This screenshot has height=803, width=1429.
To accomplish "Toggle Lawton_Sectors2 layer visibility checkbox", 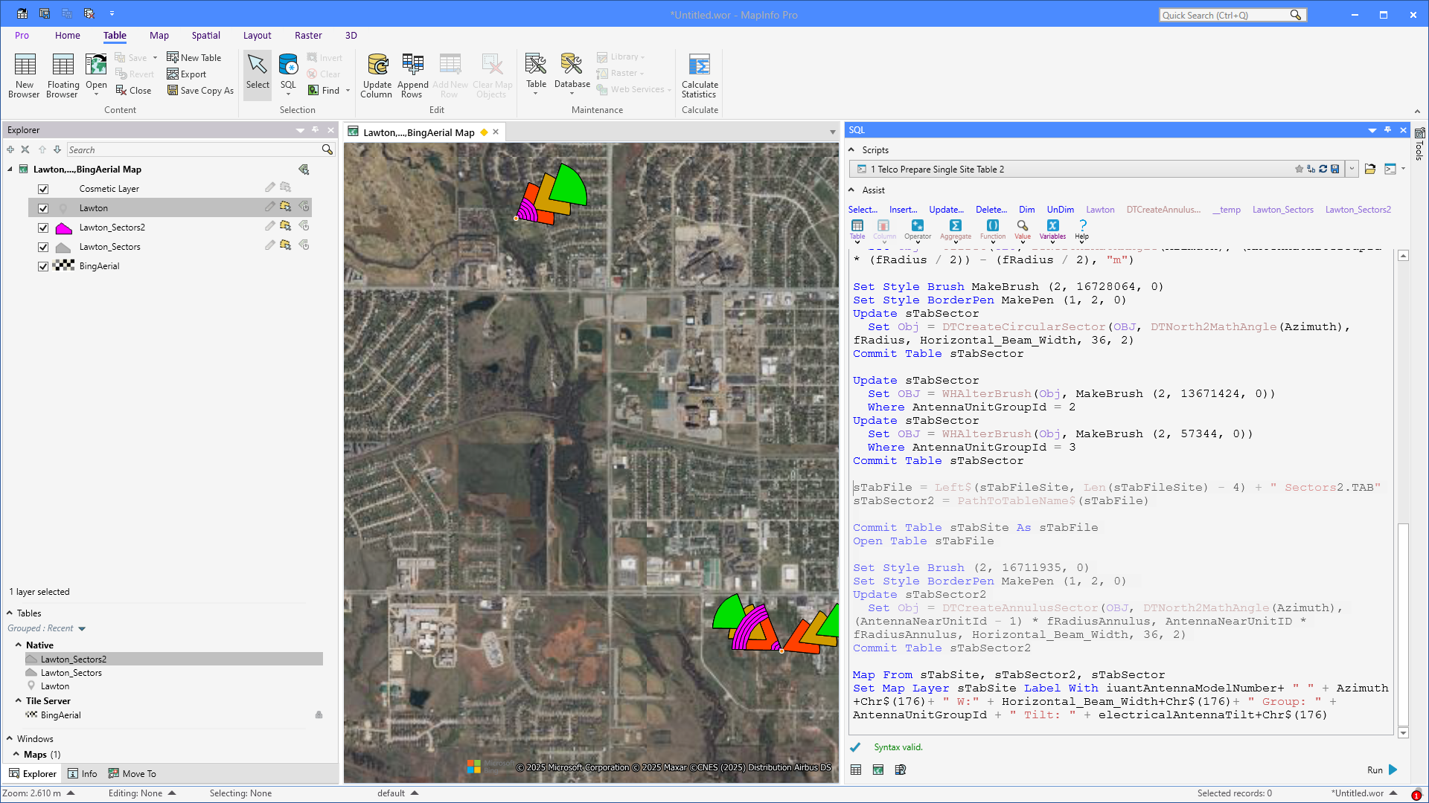I will pos(43,228).
